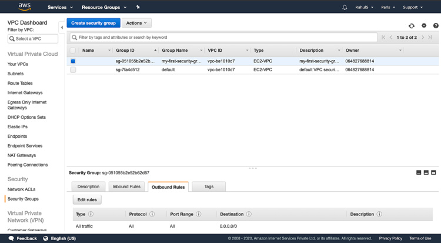Click the AWS logo home icon

point(24,7)
